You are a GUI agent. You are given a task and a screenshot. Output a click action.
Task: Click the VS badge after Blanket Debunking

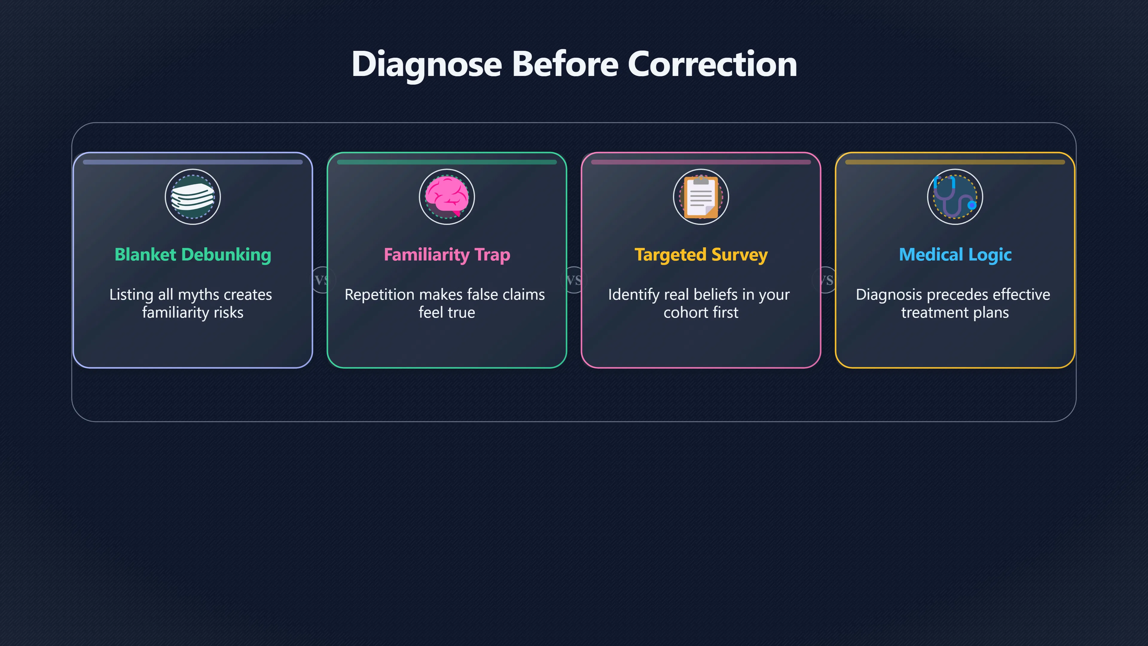[x=321, y=280]
